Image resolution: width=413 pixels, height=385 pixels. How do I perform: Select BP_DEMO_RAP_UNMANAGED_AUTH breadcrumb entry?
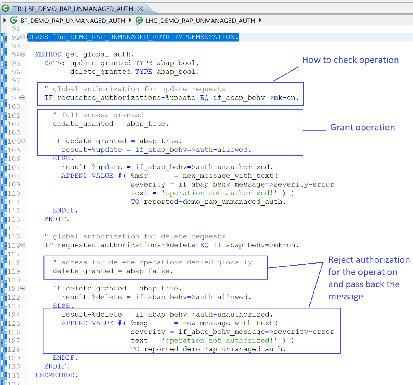point(73,21)
